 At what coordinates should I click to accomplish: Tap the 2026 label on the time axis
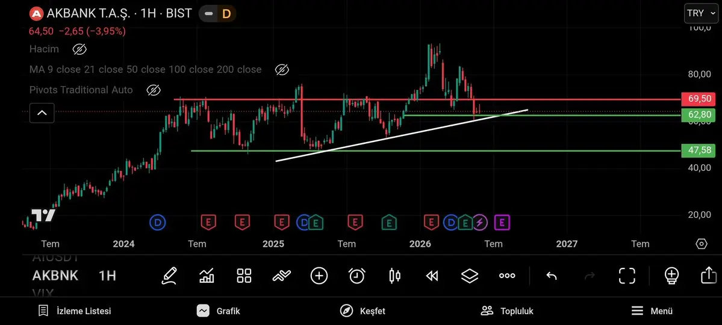tap(420, 244)
